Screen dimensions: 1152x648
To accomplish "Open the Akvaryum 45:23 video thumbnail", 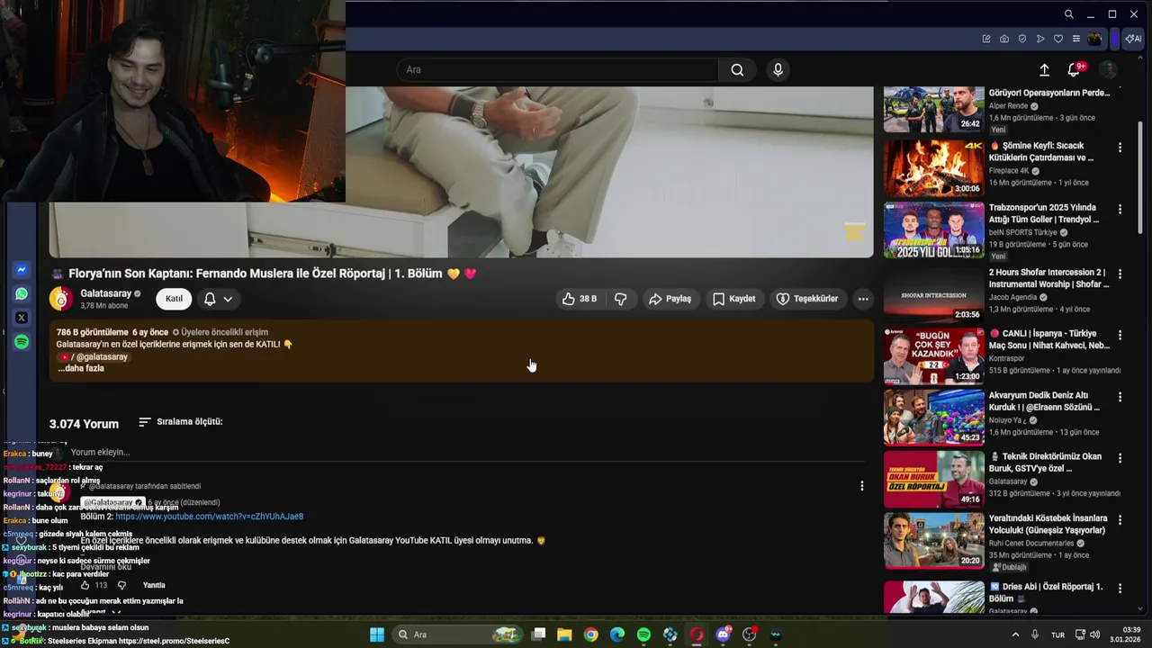I will coord(933,417).
